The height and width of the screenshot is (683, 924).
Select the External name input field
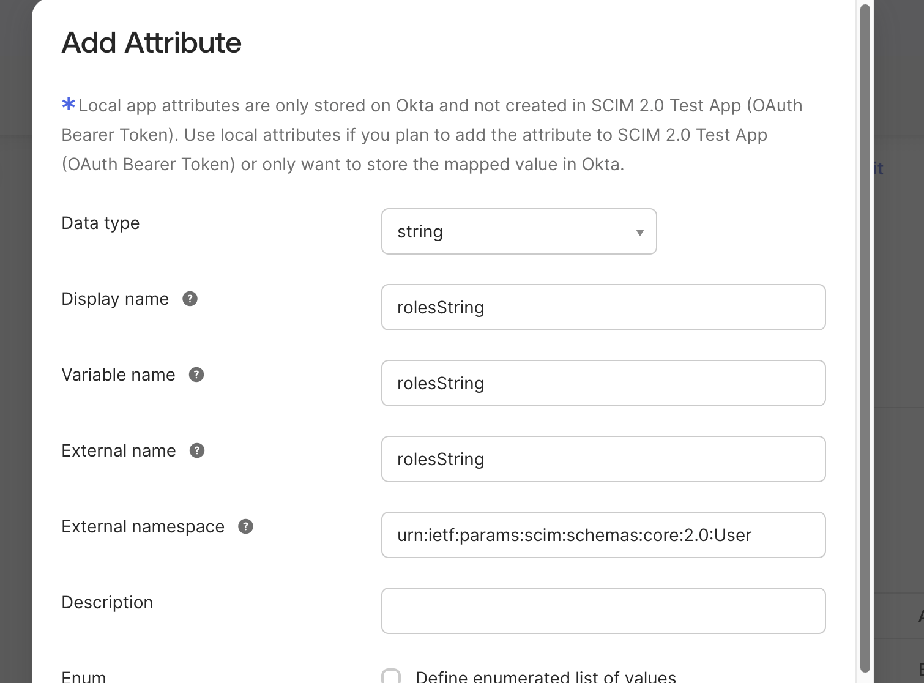pos(603,459)
